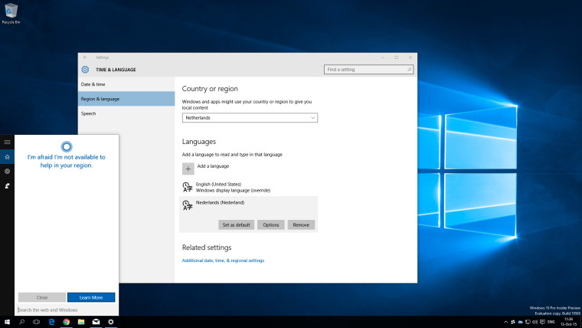Close the Cortana message panel
The height and width of the screenshot is (328, 582).
[x=42, y=297]
